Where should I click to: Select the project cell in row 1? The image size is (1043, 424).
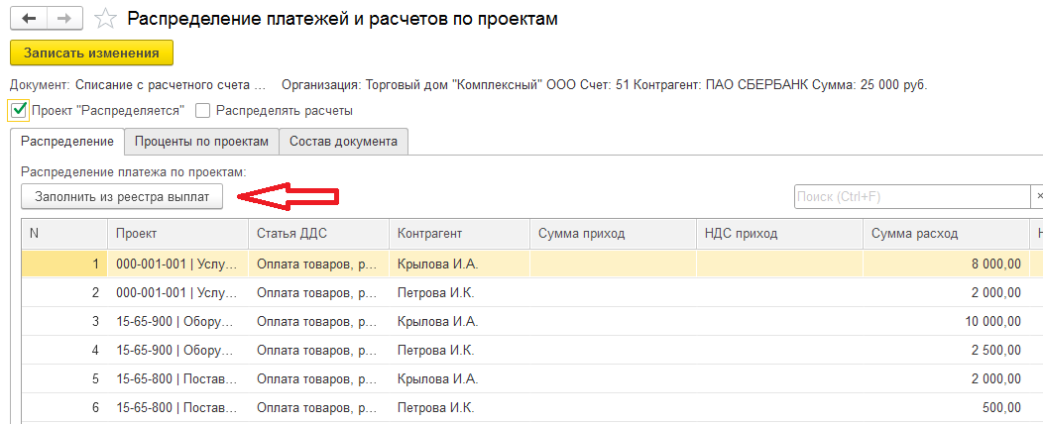click(176, 265)
